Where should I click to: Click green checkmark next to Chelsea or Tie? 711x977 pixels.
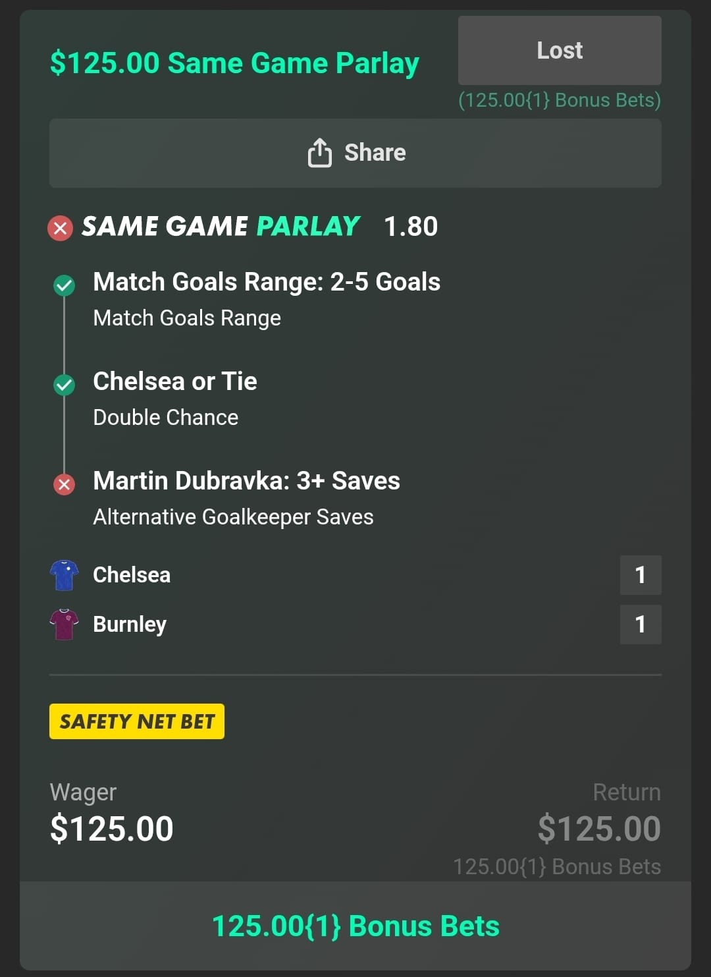pyautogui.click(x=64, y=385)
